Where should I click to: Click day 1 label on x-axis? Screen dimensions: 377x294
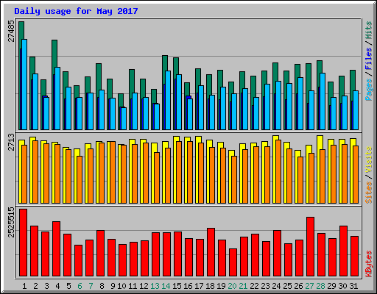point(24,286)
